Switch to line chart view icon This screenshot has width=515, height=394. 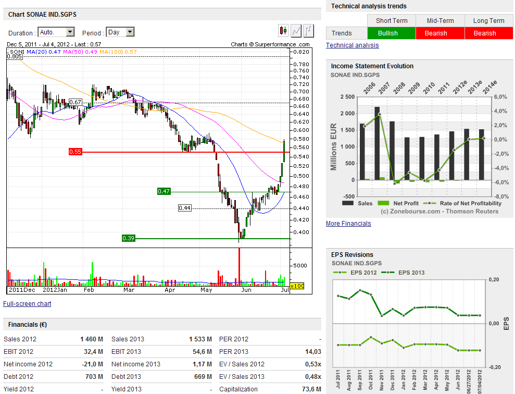click(x=296, y=31)
